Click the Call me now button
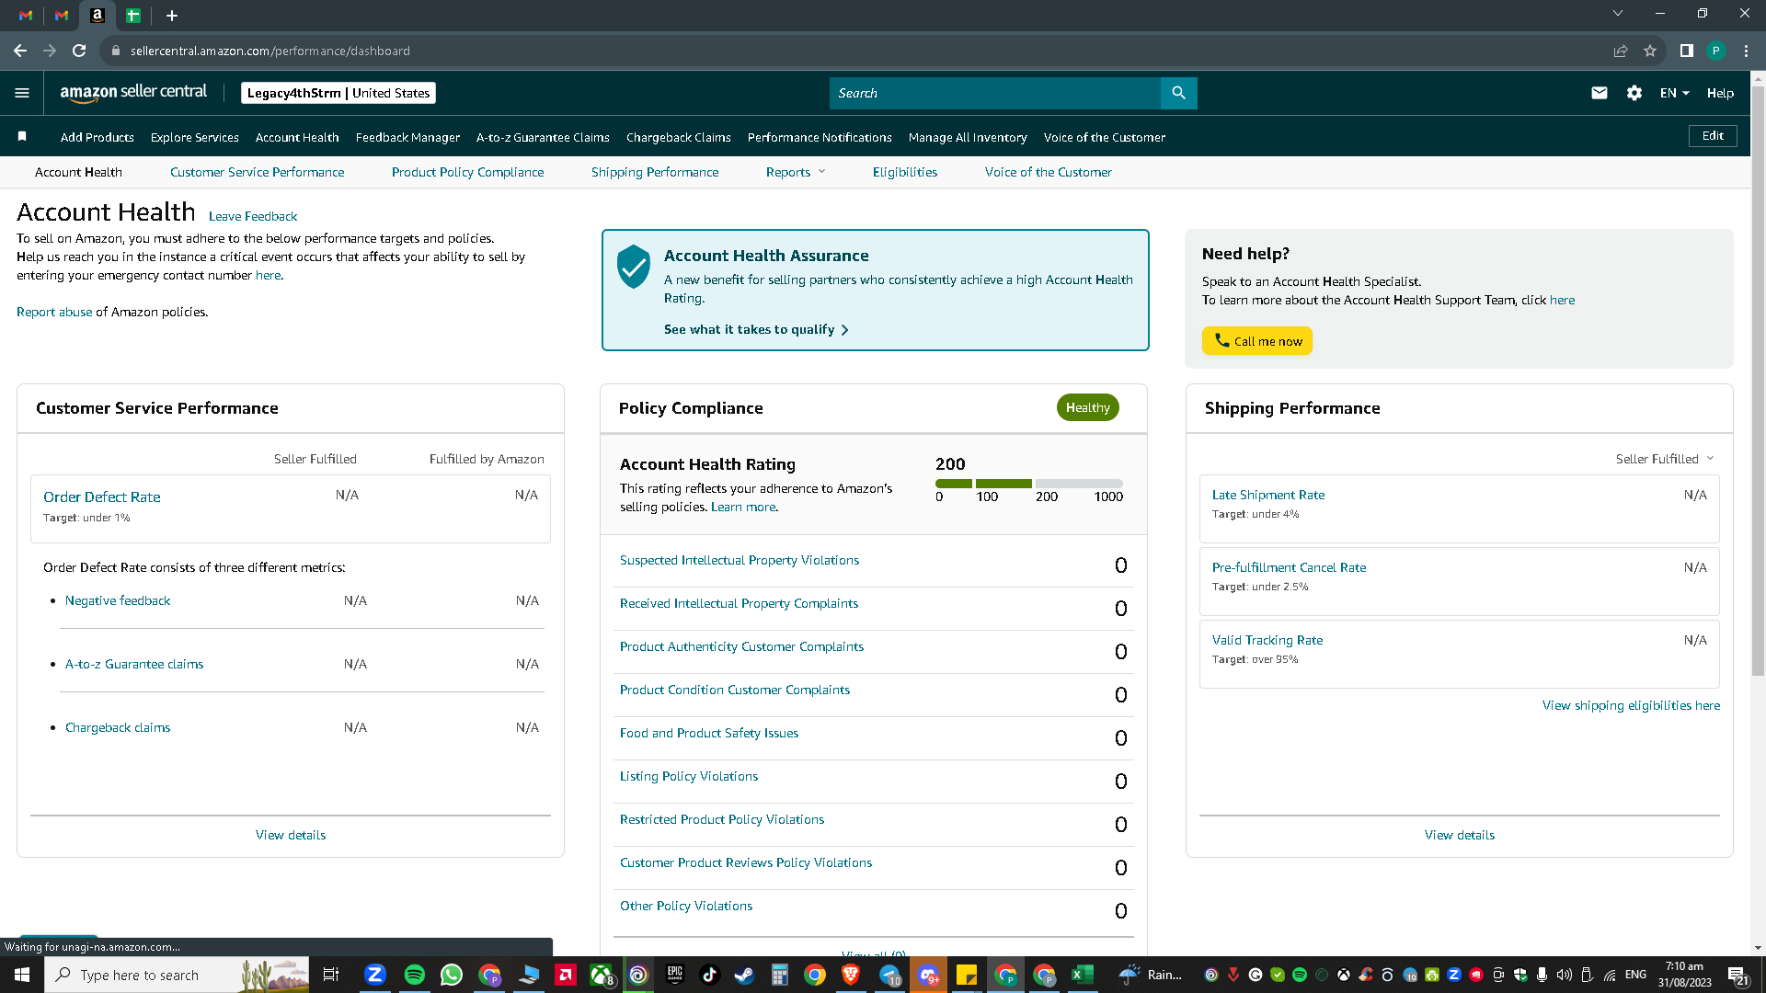Viewport: 1766px width, 993px height. coord(1256,341)
